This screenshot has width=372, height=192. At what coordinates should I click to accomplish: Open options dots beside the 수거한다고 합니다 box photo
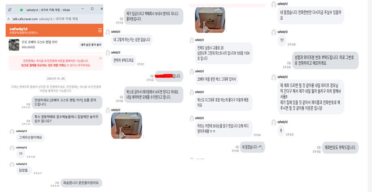point(144,136)
